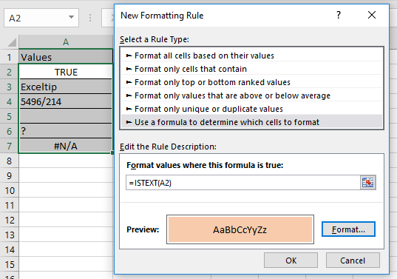Select 'Format only cells that contain' rule

coord(251,69)
